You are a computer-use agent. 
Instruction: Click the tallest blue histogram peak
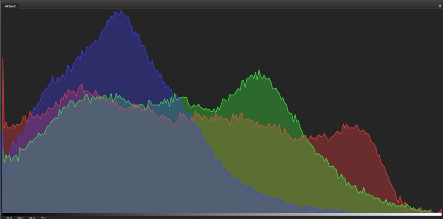(120, 13)
